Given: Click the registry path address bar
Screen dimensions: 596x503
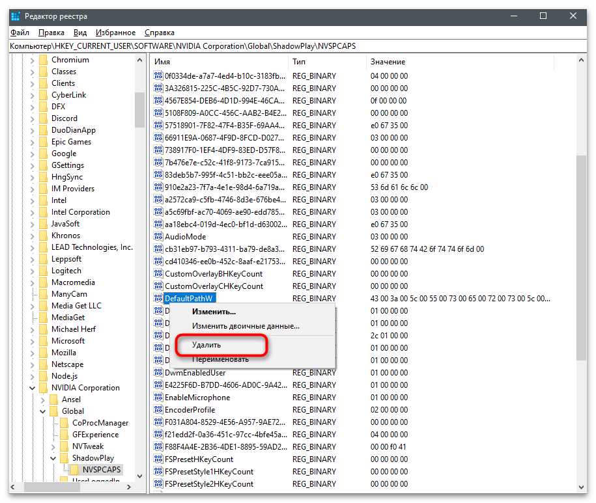Looking at the screenshot, I should point(298,46).
